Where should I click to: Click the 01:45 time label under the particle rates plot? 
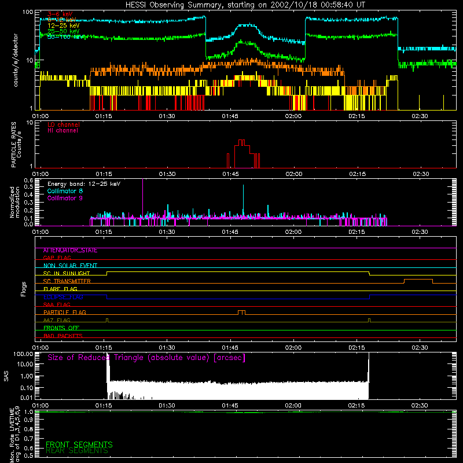click(230, 174)
